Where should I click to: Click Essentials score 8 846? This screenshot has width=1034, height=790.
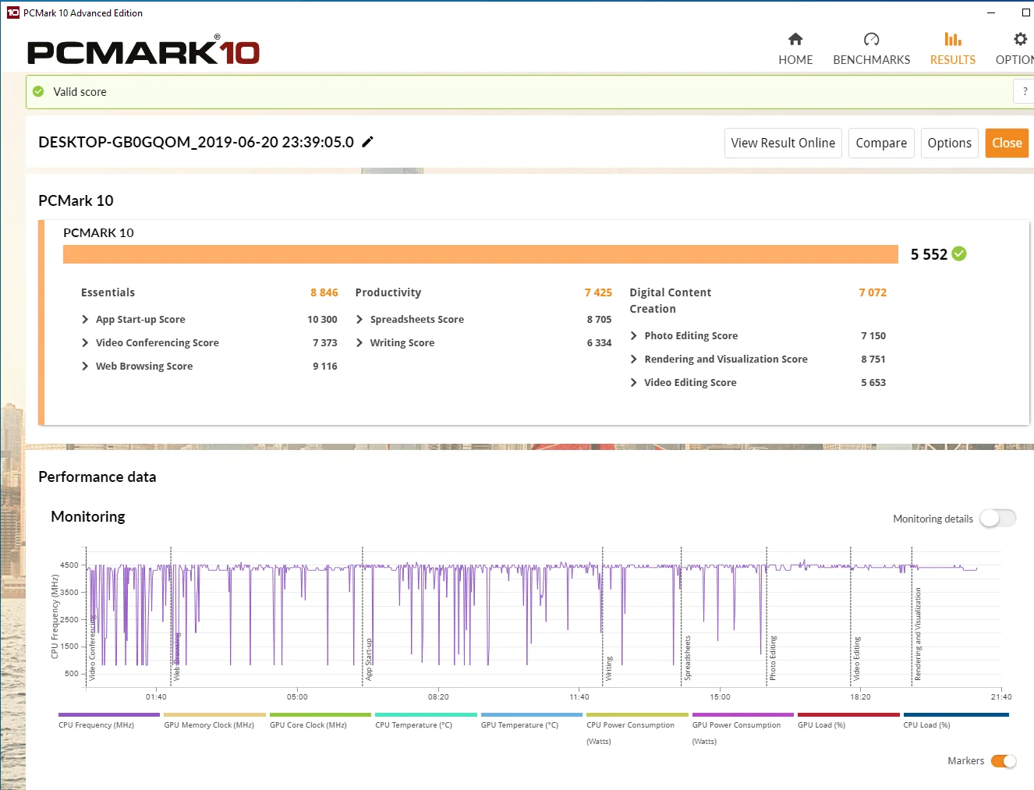tap(324, 292)
